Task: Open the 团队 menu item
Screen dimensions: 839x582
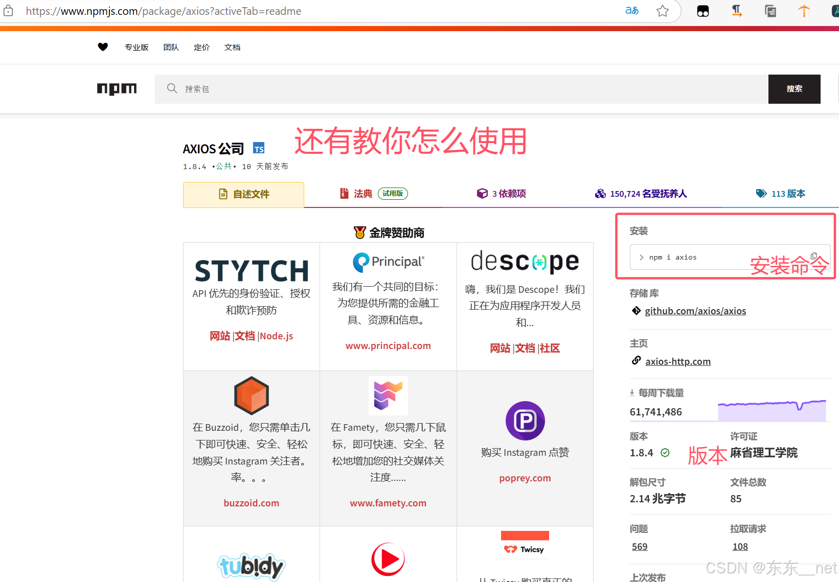Action: click(171, 47)
